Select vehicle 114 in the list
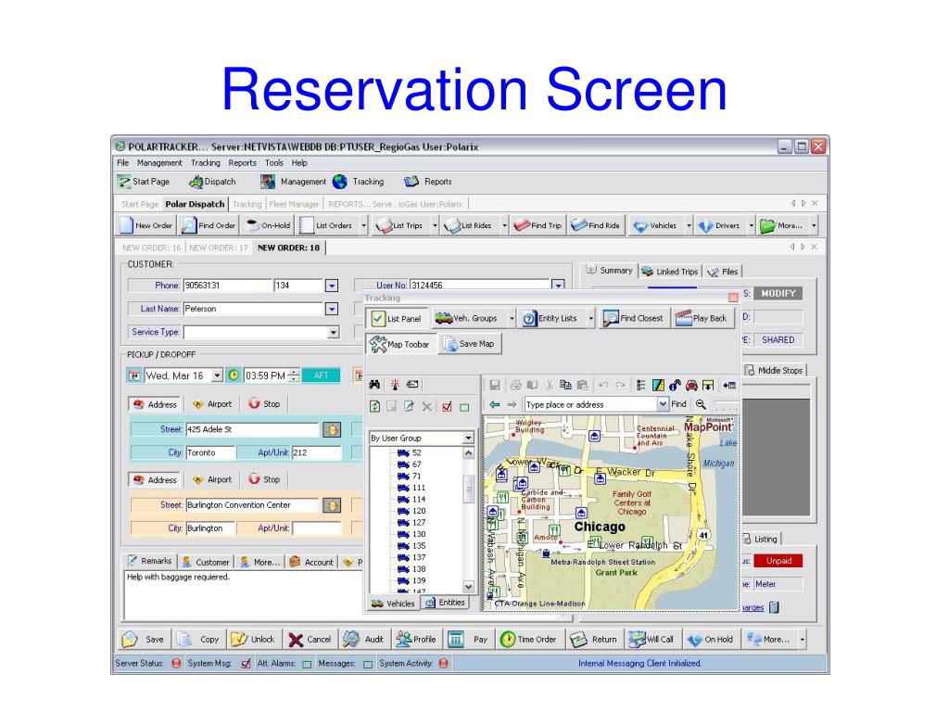This screenshot has width=949, height=712. 411,500
